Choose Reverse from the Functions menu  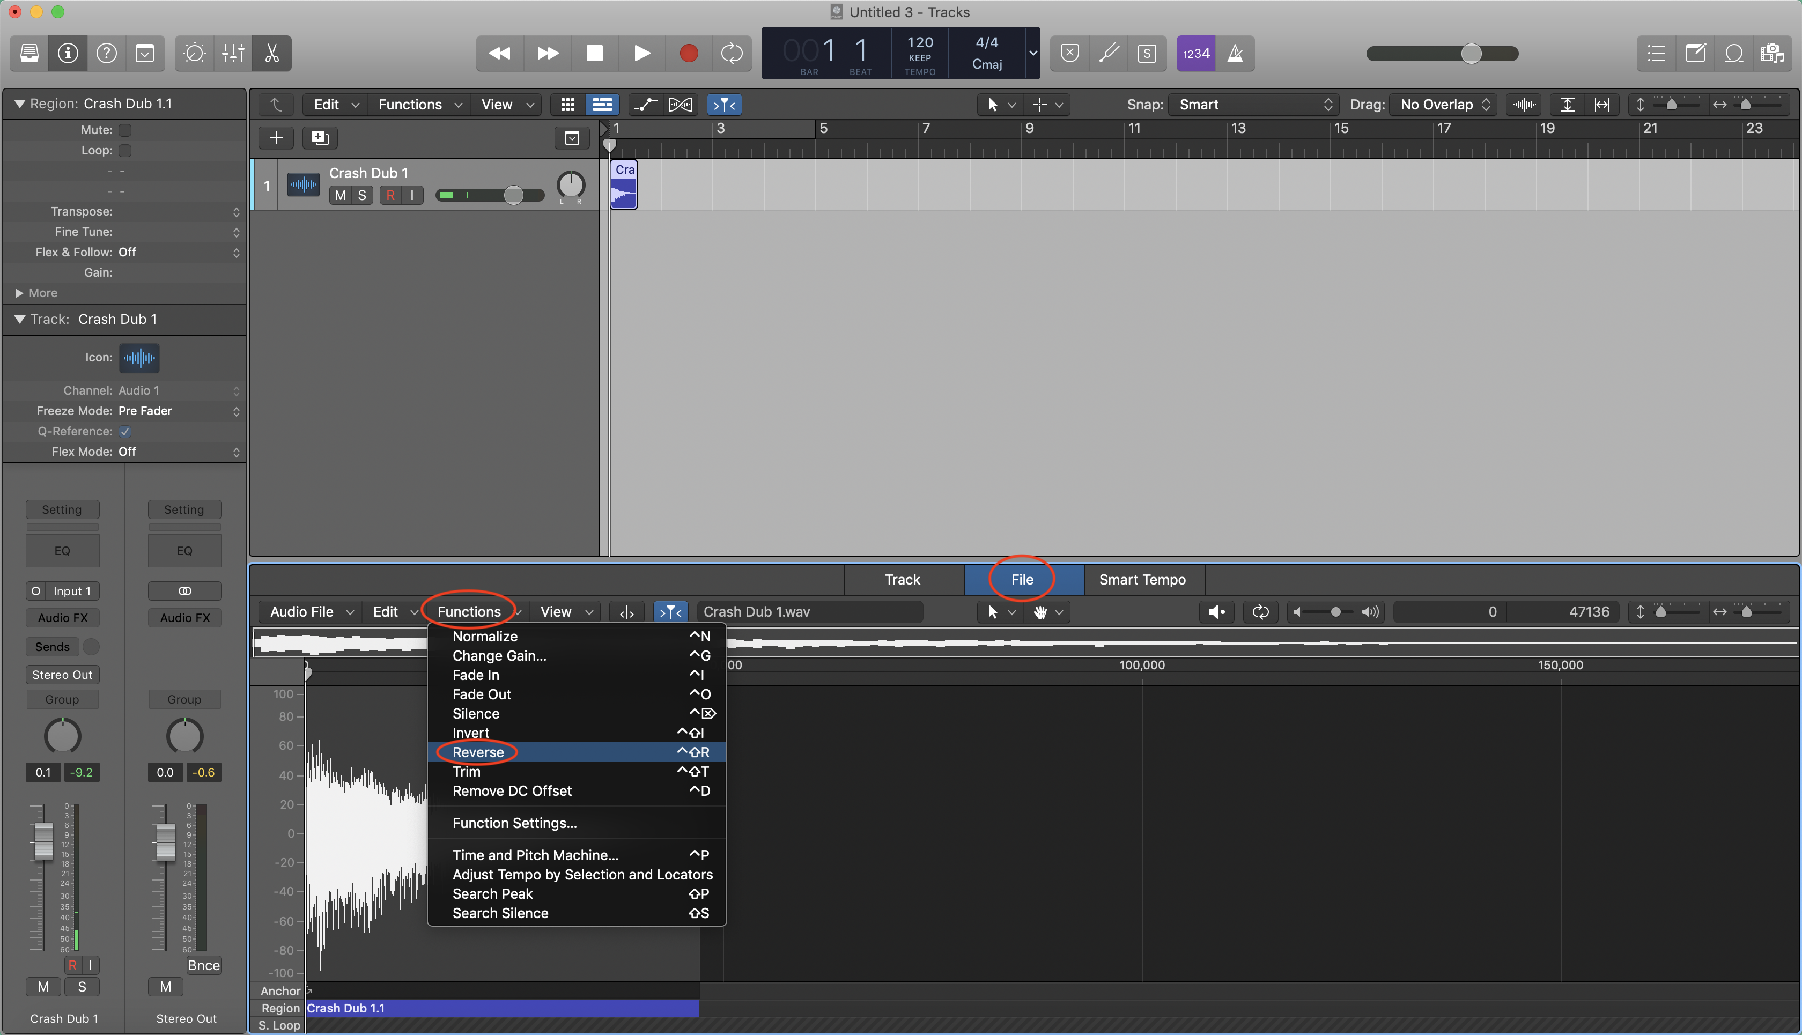coord(478,752)
